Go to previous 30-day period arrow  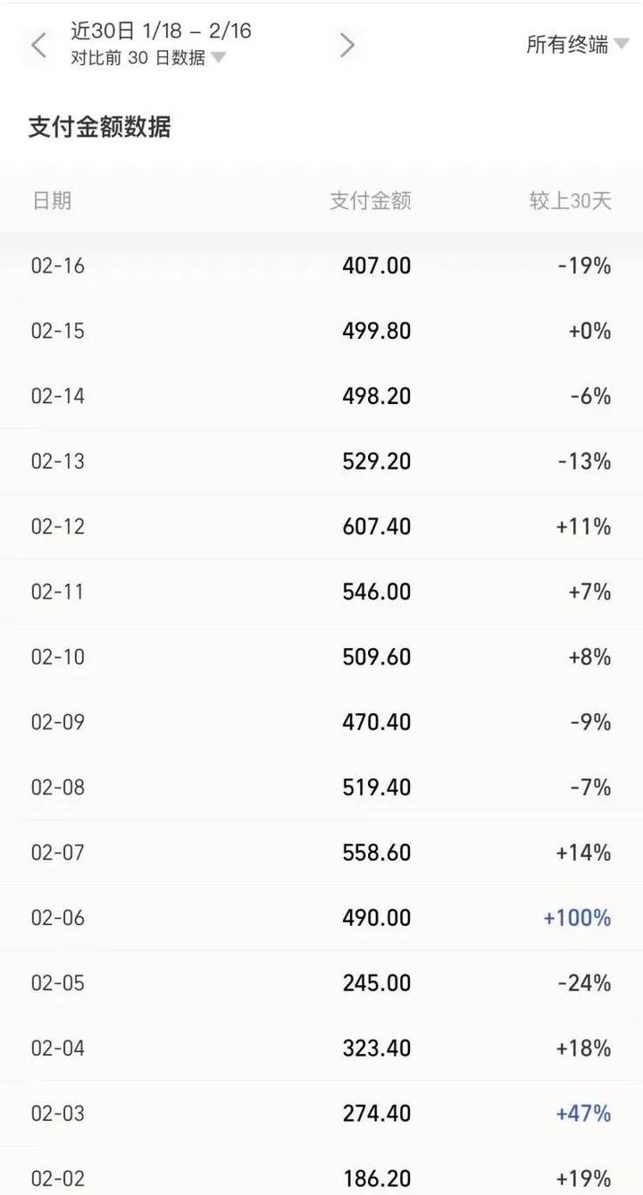click(38, 45)
